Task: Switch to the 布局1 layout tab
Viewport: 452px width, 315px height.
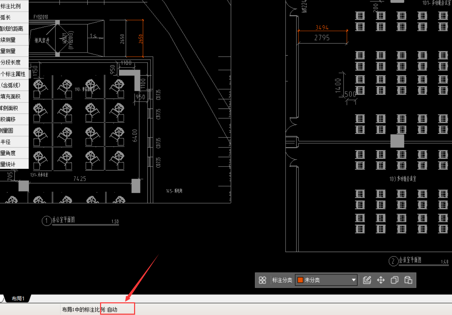Action: tap(18, 298)
